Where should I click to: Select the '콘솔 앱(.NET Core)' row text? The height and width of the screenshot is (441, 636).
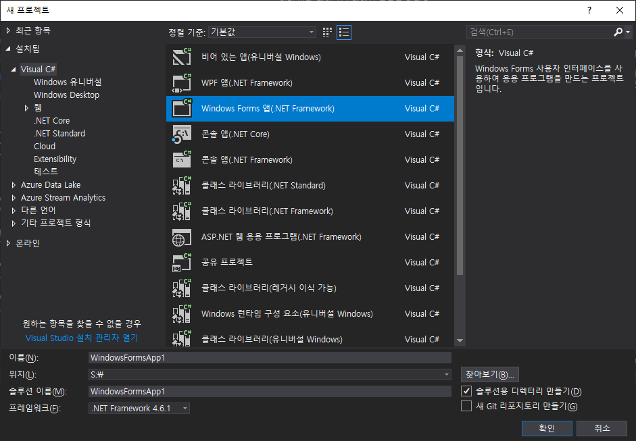[235, 134]
